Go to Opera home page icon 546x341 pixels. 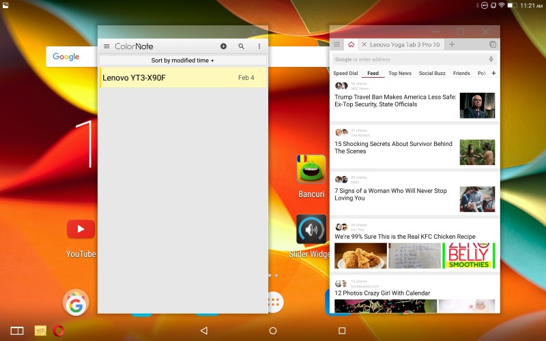coord(351,44)
